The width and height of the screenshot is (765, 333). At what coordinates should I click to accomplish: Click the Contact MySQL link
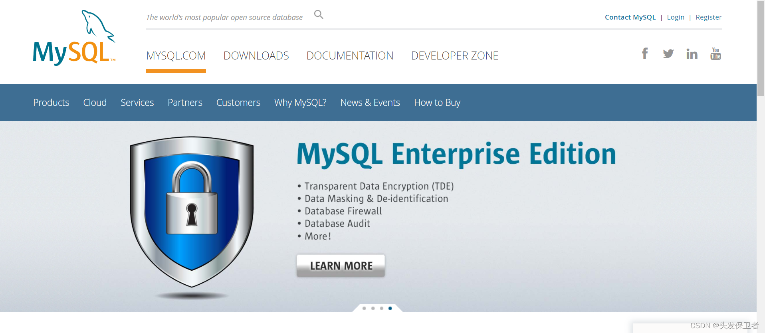[630, 17]
